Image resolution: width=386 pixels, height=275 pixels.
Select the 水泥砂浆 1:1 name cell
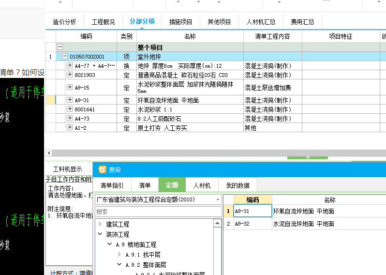(190, 109)
